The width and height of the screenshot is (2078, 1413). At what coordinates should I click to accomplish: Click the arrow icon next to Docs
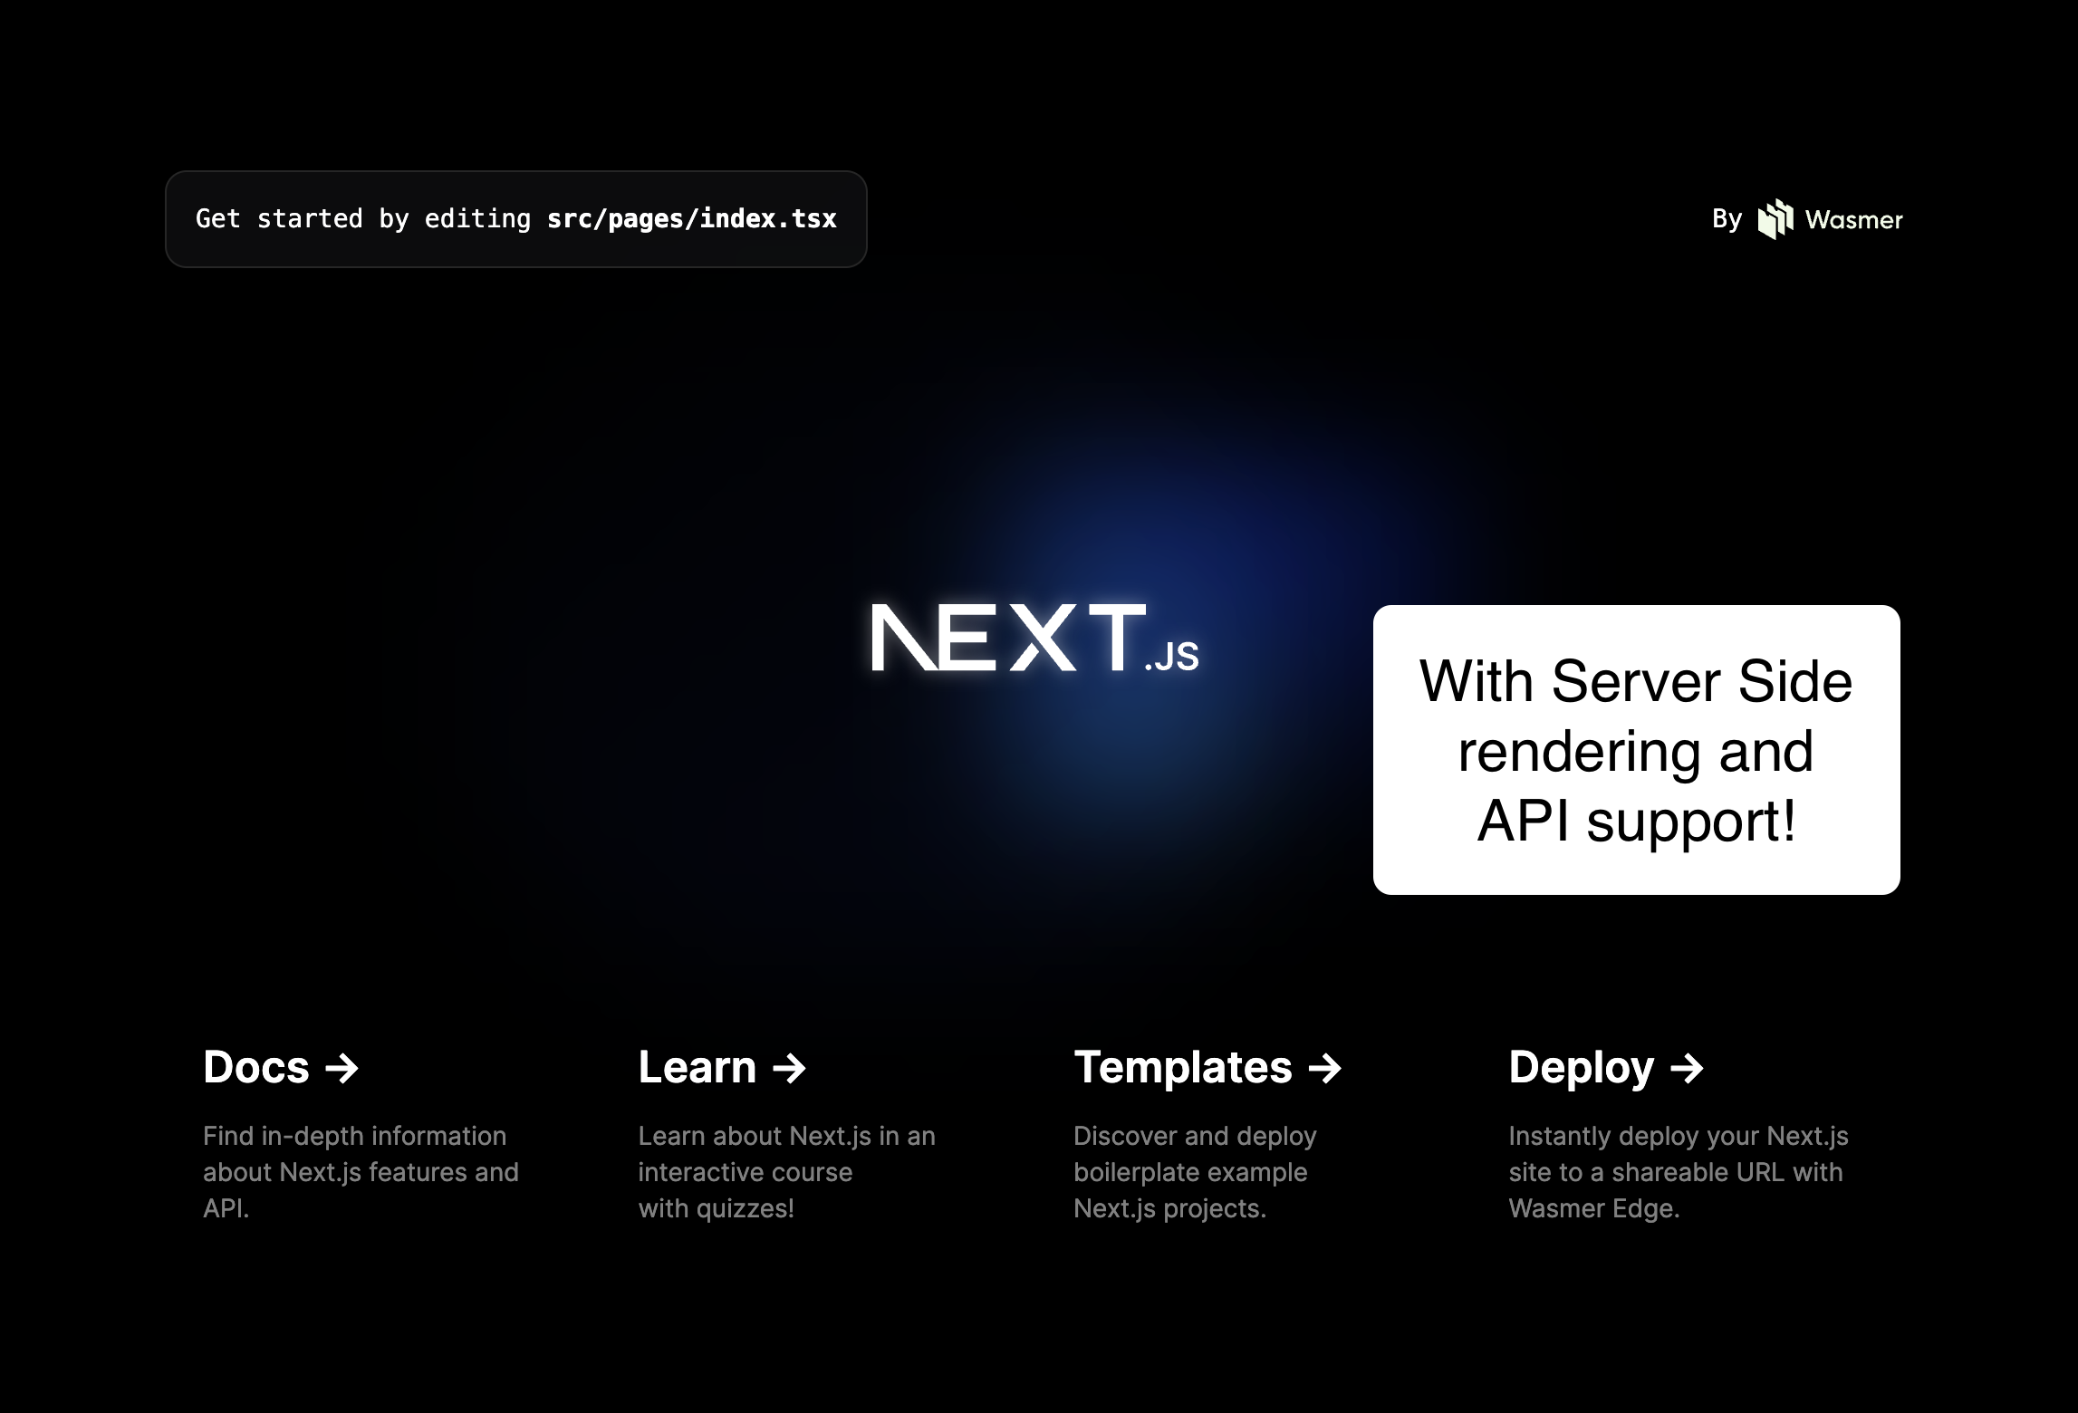pos(342,1069)
